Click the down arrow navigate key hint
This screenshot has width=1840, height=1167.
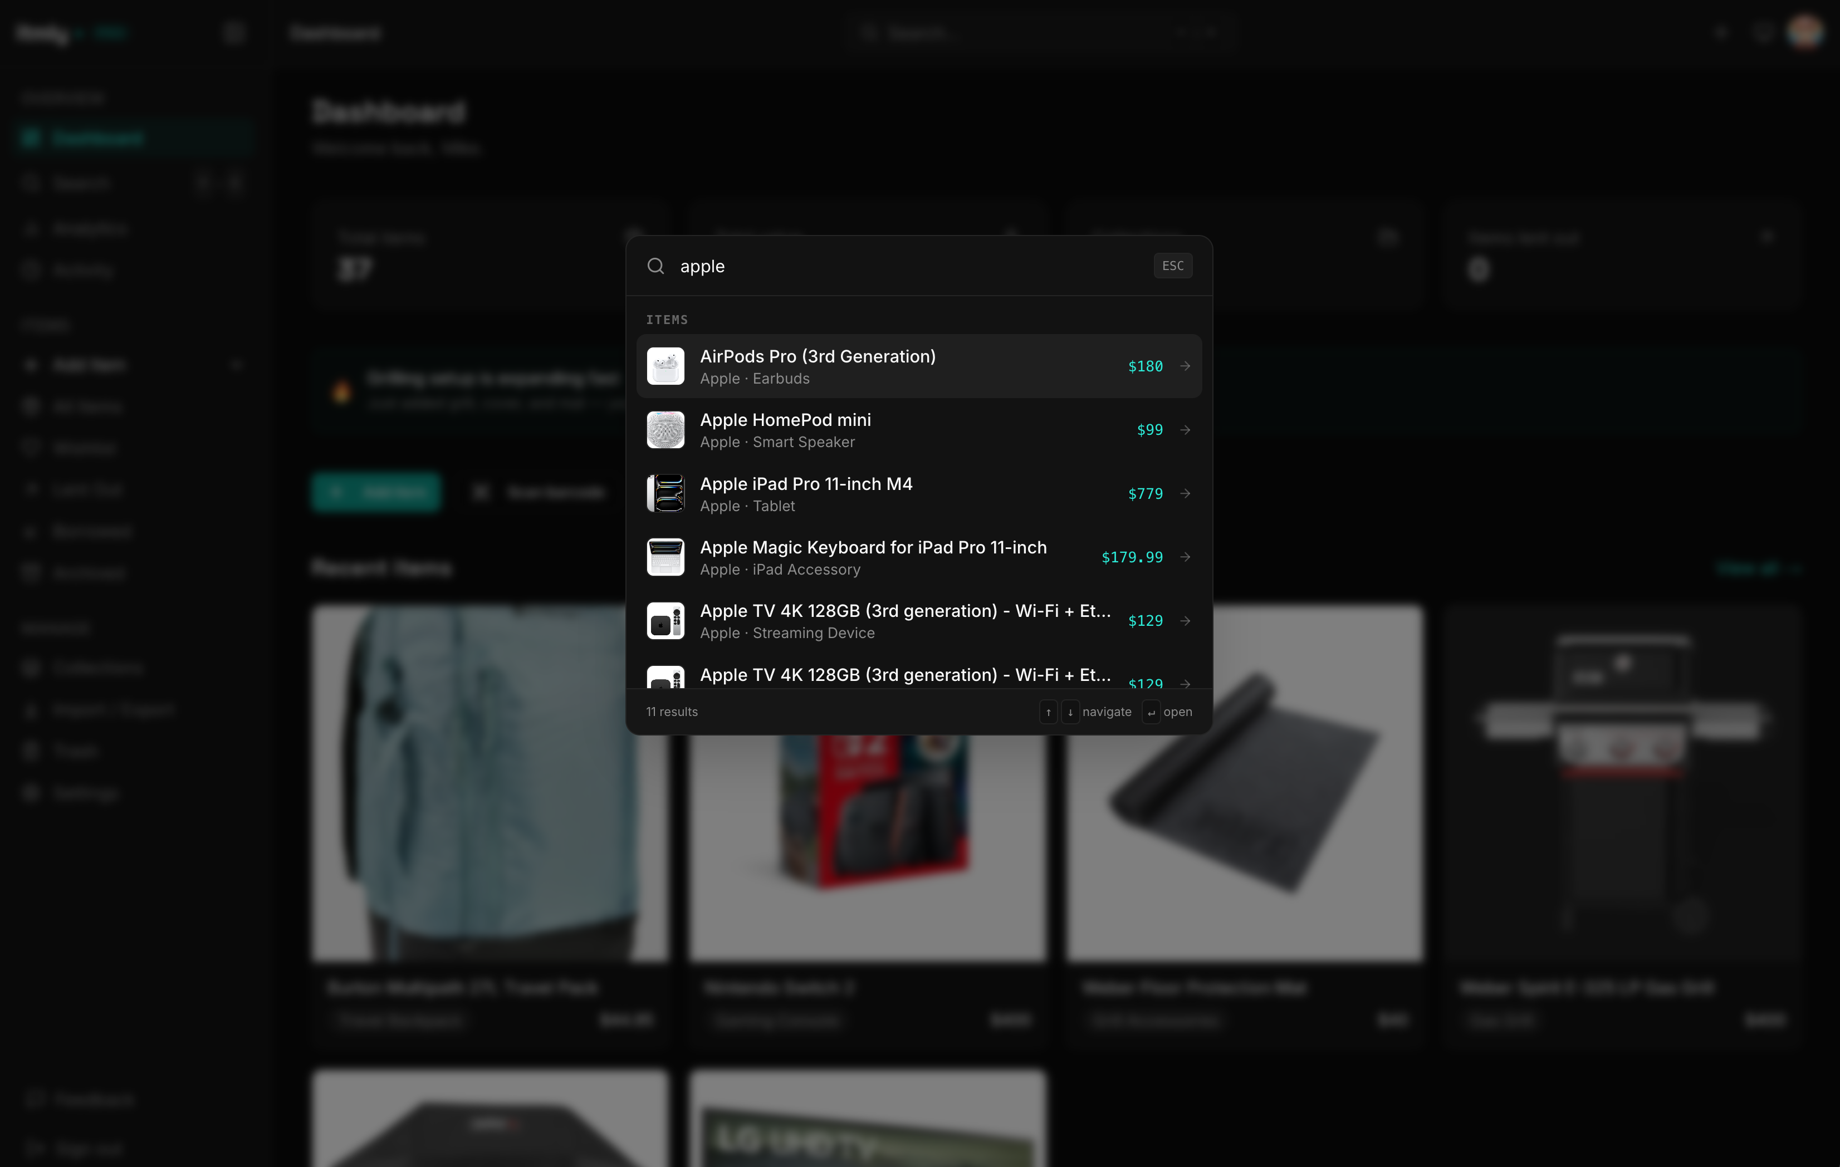click(1070, 712)
